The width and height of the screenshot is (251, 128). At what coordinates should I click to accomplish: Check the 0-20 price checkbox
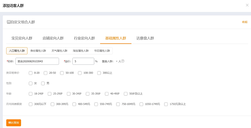[30, 73]
